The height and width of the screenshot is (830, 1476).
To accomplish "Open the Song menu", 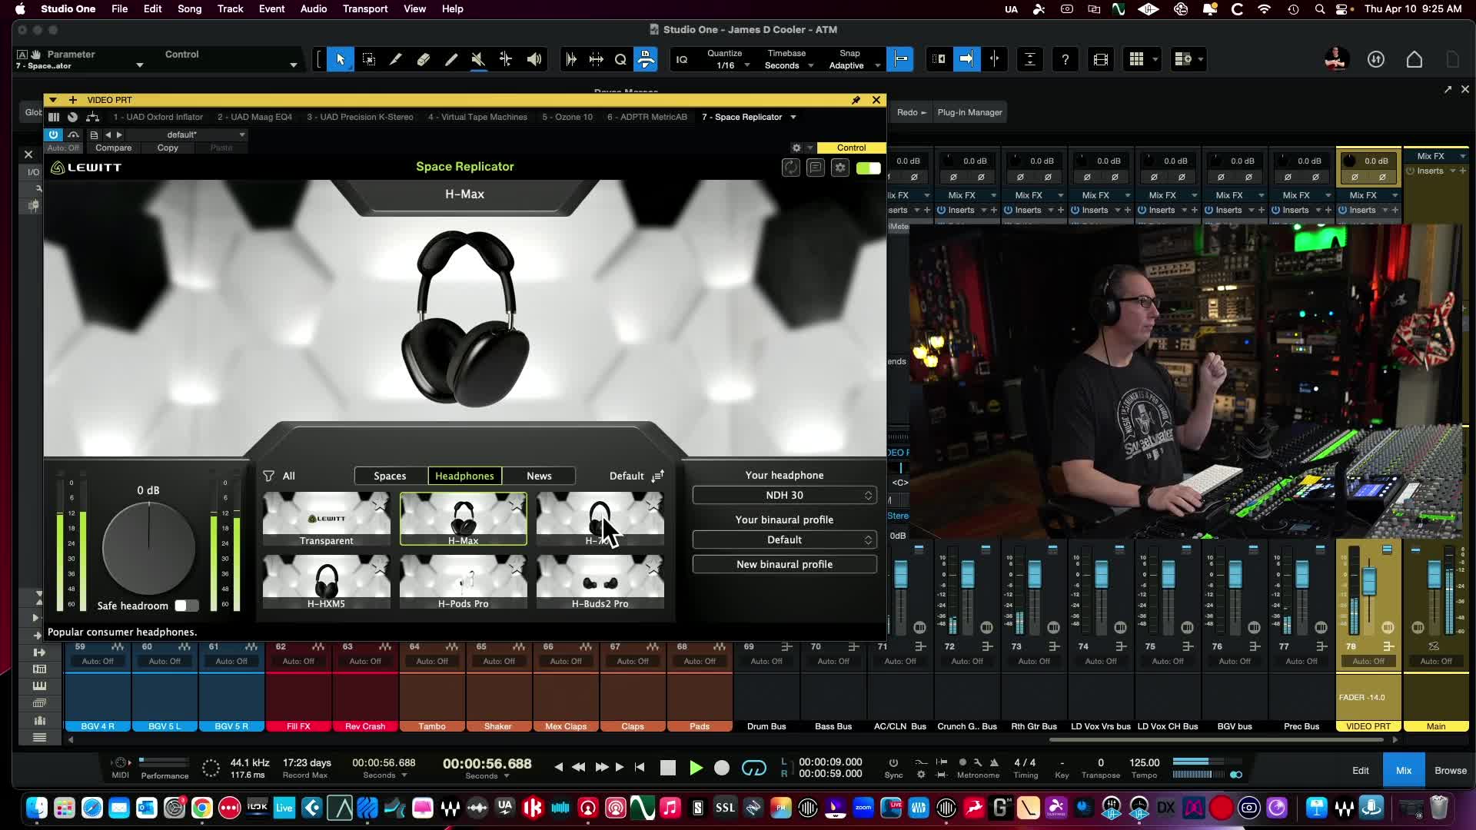I will pyautogui.click(x=189, y=9).
